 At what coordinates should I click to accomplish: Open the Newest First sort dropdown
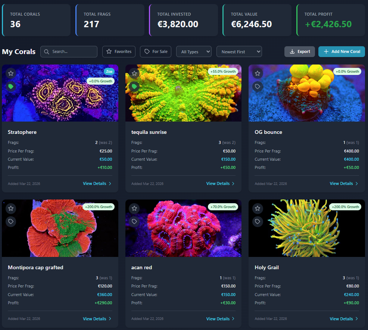(x=239, y=51)
